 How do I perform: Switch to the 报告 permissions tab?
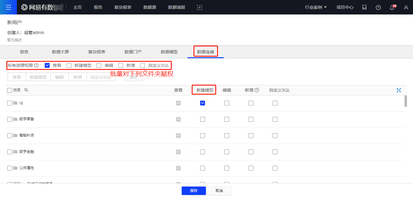coord(24,52)
